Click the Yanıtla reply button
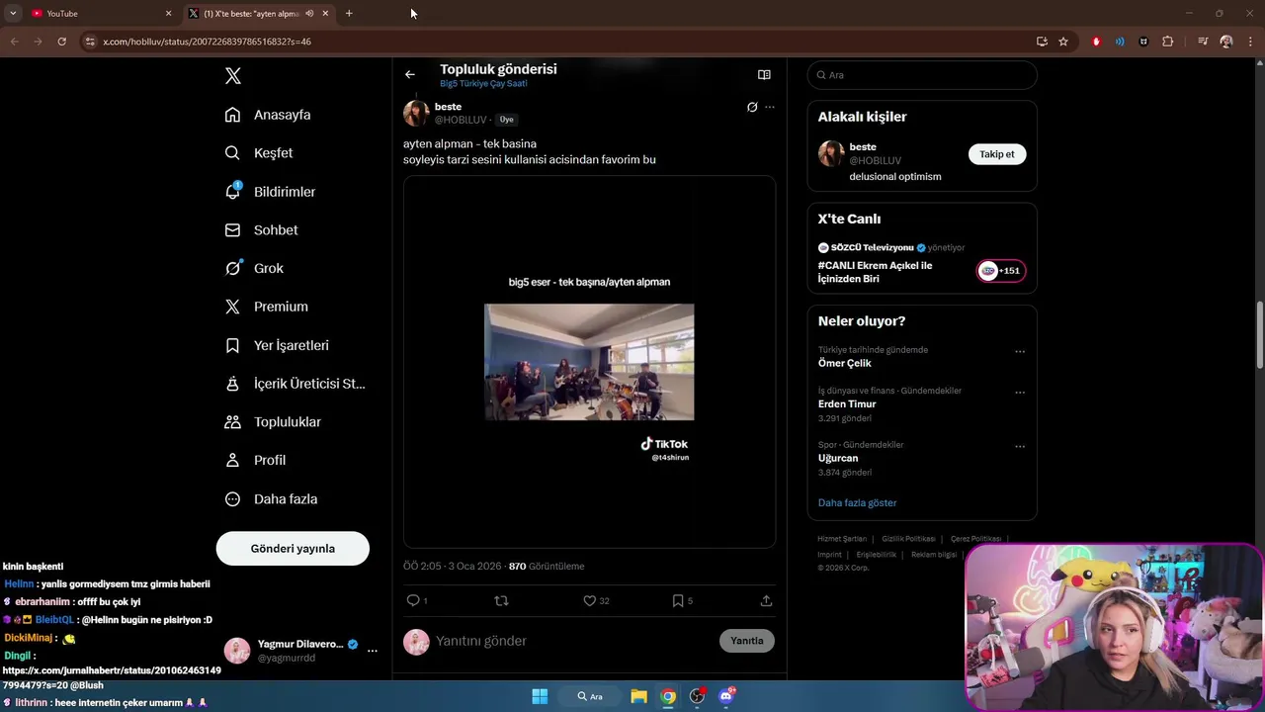Image resolution: width=1265 pixels, height=712 pixels. (747, 641)
